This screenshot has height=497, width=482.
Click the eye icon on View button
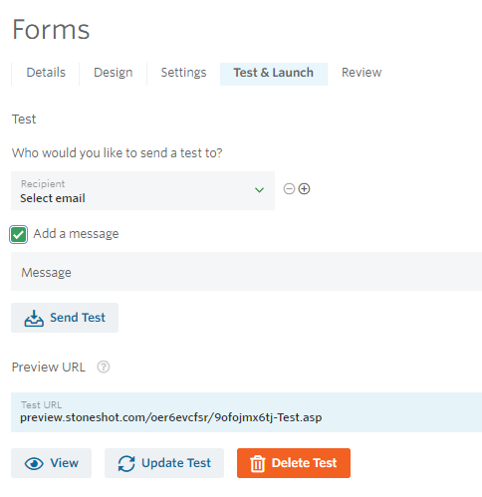[34, 463]
